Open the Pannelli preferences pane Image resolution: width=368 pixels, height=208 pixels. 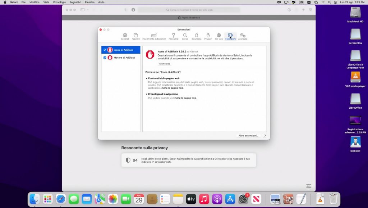[135, 36]
